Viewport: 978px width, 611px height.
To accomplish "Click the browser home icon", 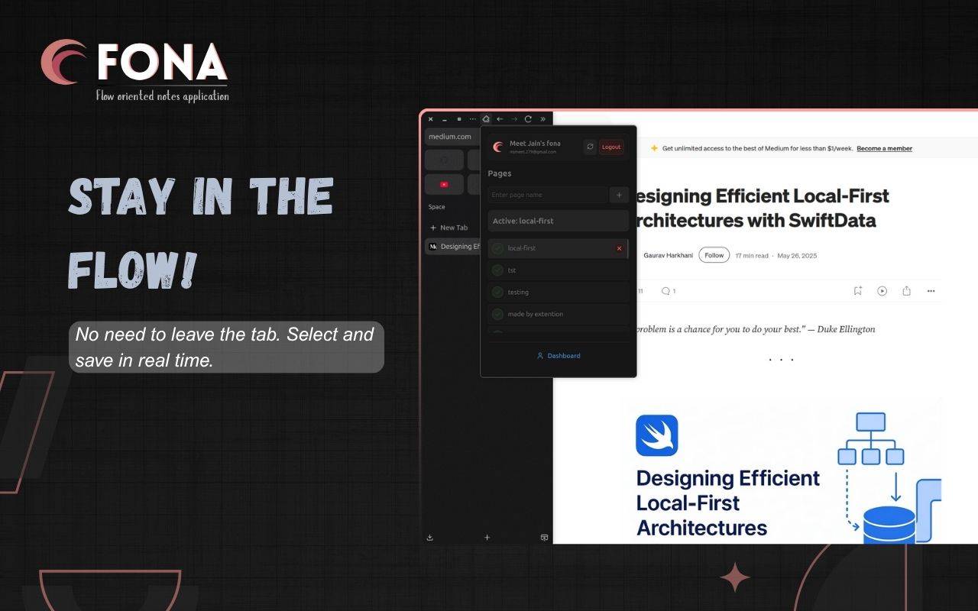I will pyautogui.click(x=486, y=119).
